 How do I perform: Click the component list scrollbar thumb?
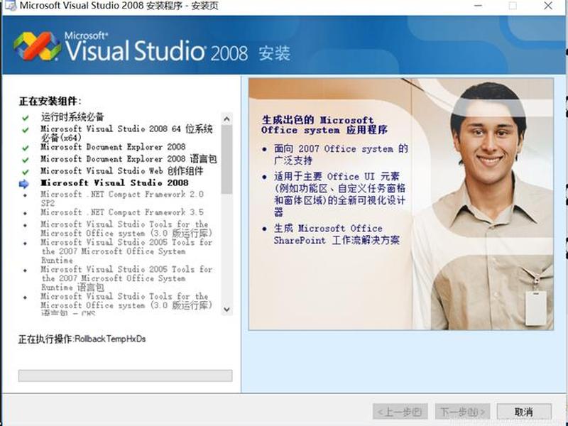coord(226,159)
